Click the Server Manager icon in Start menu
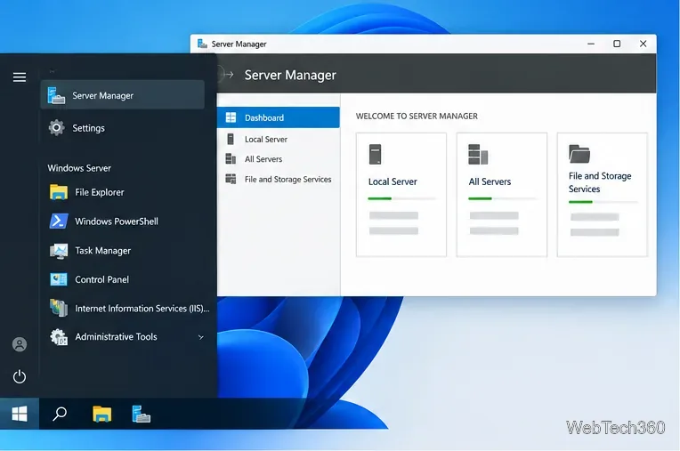 (x=56, y=95)
